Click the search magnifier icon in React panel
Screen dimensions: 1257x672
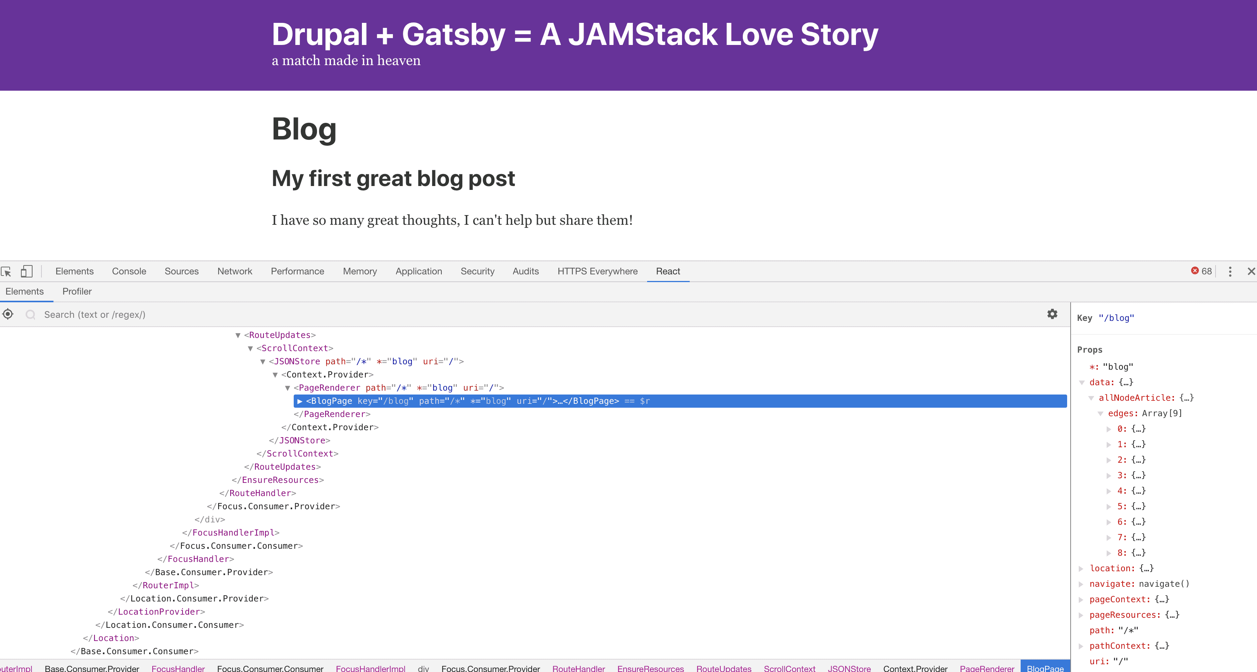30,314
